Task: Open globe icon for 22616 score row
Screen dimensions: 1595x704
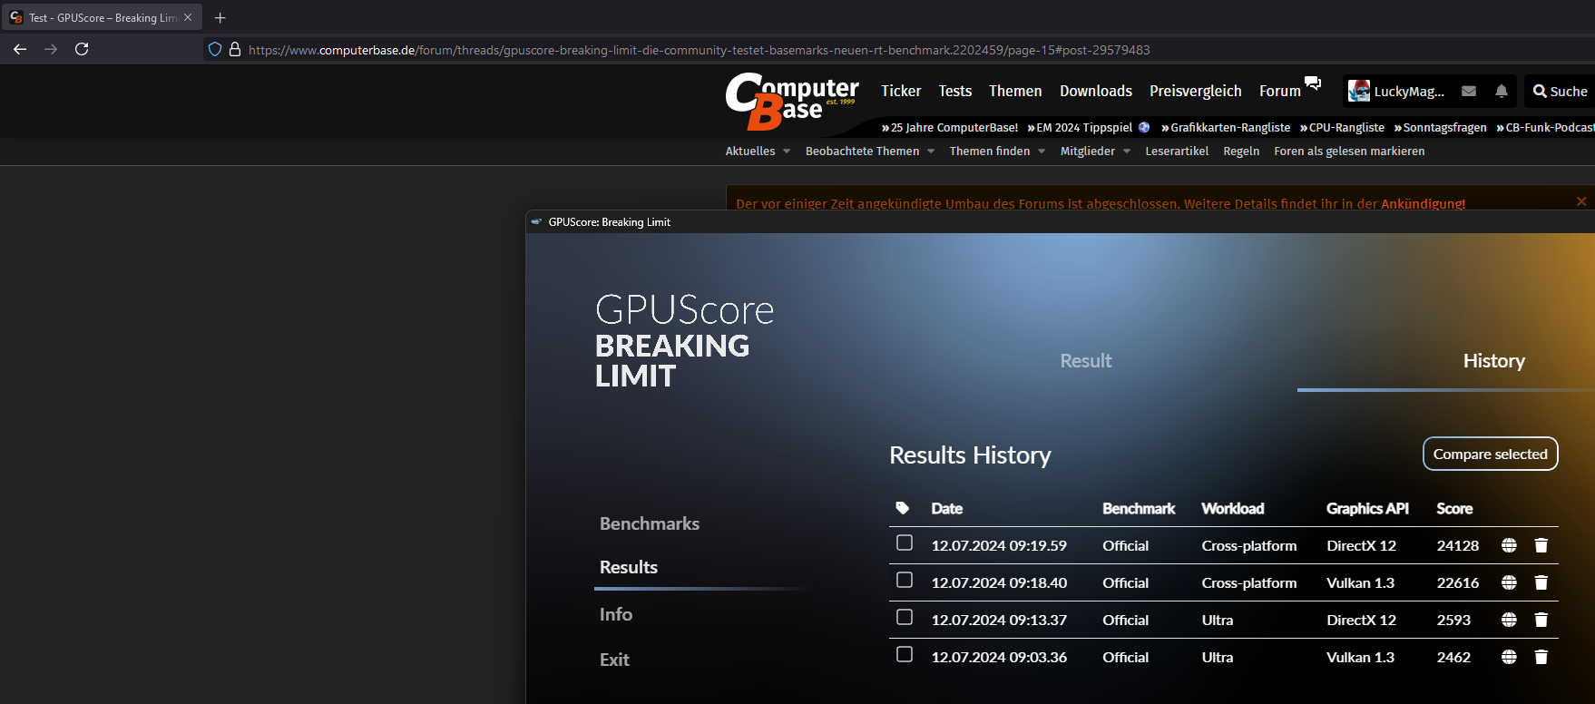Action: click(x=1509, y=582)
